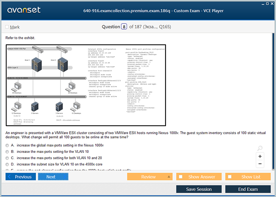276x197 pixels.
Task: Expand the Review dropdown arrow
Action: [168, 177]
